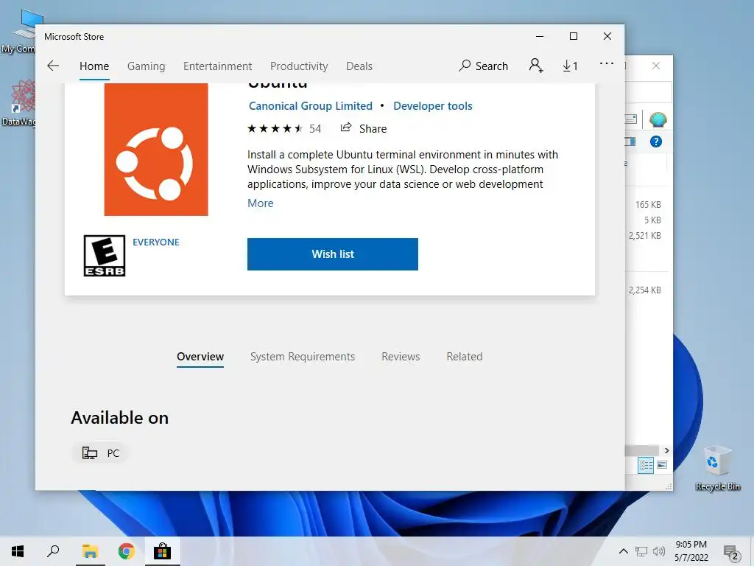Select the My Computer desktop icon
Image resolution: width=754 pixels, height=566 pixels.
(x=18, y=31)
